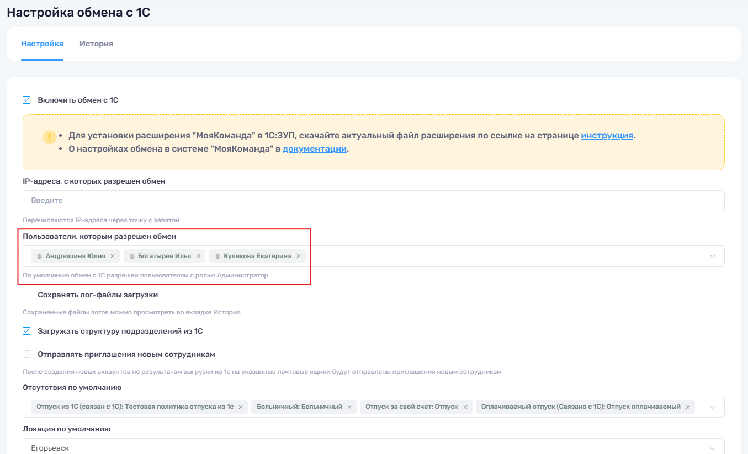Remove the Больничный absence tag
This screenshot has height=454, width=748.
click(x=349, y=407)
